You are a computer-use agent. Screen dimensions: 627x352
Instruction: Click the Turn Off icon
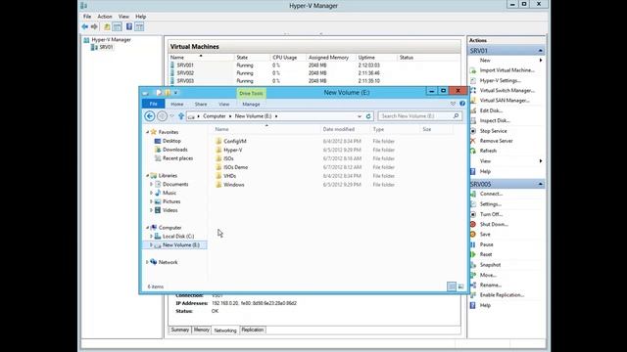click(473, 214)
